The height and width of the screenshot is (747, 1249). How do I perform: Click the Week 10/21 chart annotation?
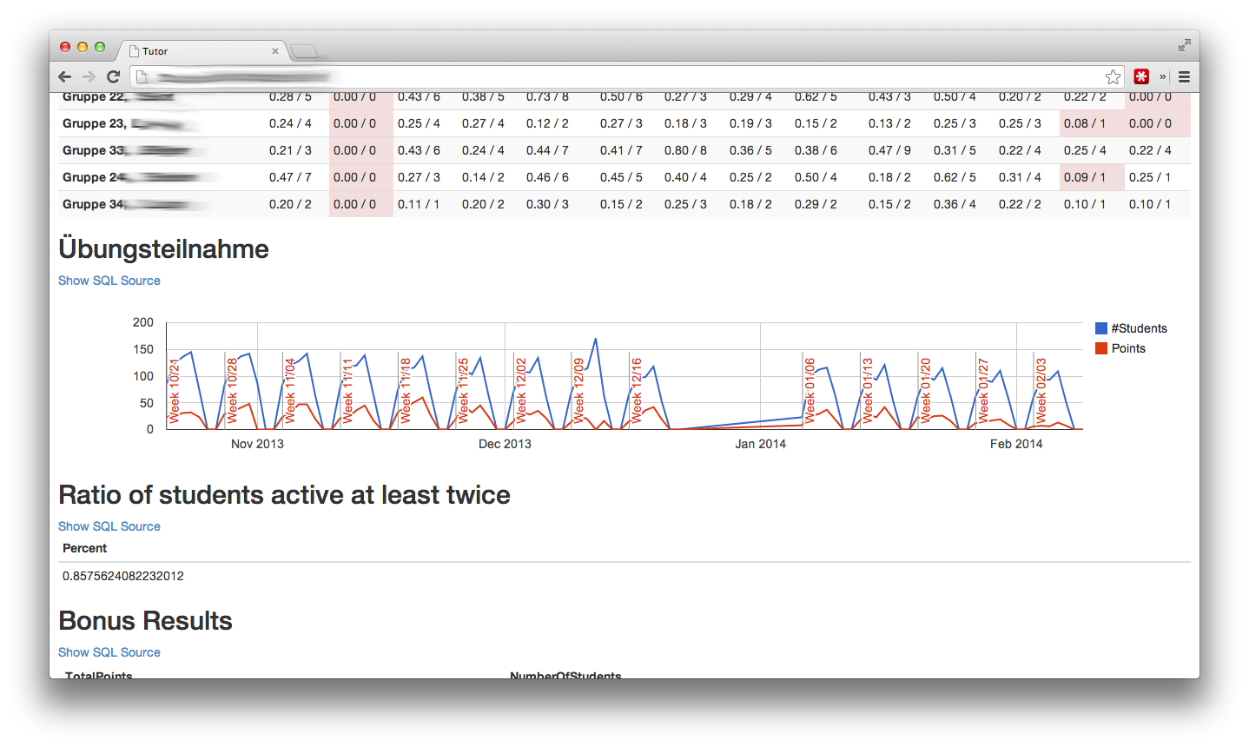174,391
